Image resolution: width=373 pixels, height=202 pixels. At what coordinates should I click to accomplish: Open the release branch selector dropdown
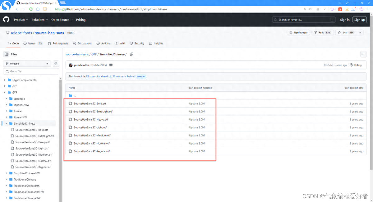coord(27,63)
